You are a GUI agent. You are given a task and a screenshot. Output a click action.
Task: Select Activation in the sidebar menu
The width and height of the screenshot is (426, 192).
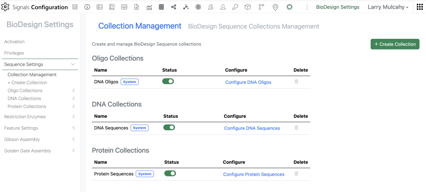coord(14,42)
